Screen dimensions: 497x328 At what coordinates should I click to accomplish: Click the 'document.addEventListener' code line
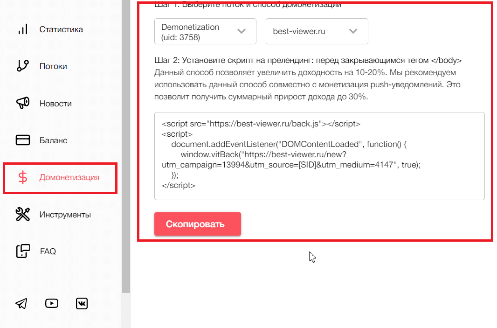(x=289, y=144)
